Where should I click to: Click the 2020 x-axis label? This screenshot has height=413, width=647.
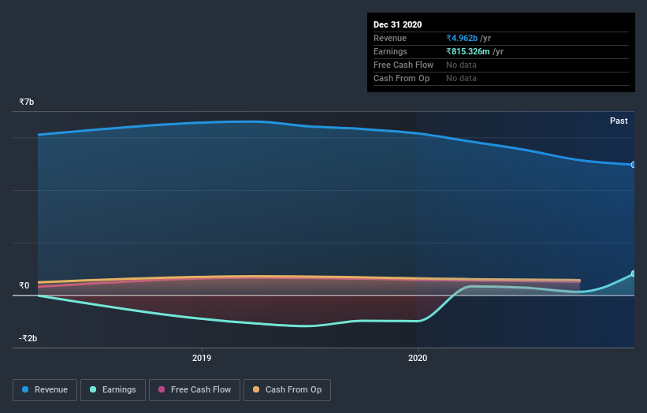pos(418,358)
